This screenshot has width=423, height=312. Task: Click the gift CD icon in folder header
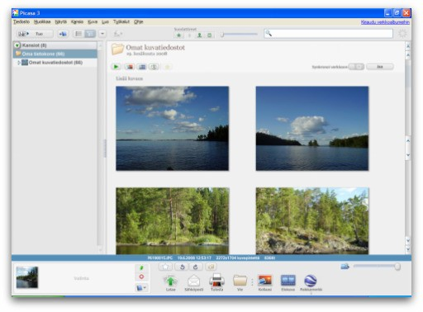(154, 67)
